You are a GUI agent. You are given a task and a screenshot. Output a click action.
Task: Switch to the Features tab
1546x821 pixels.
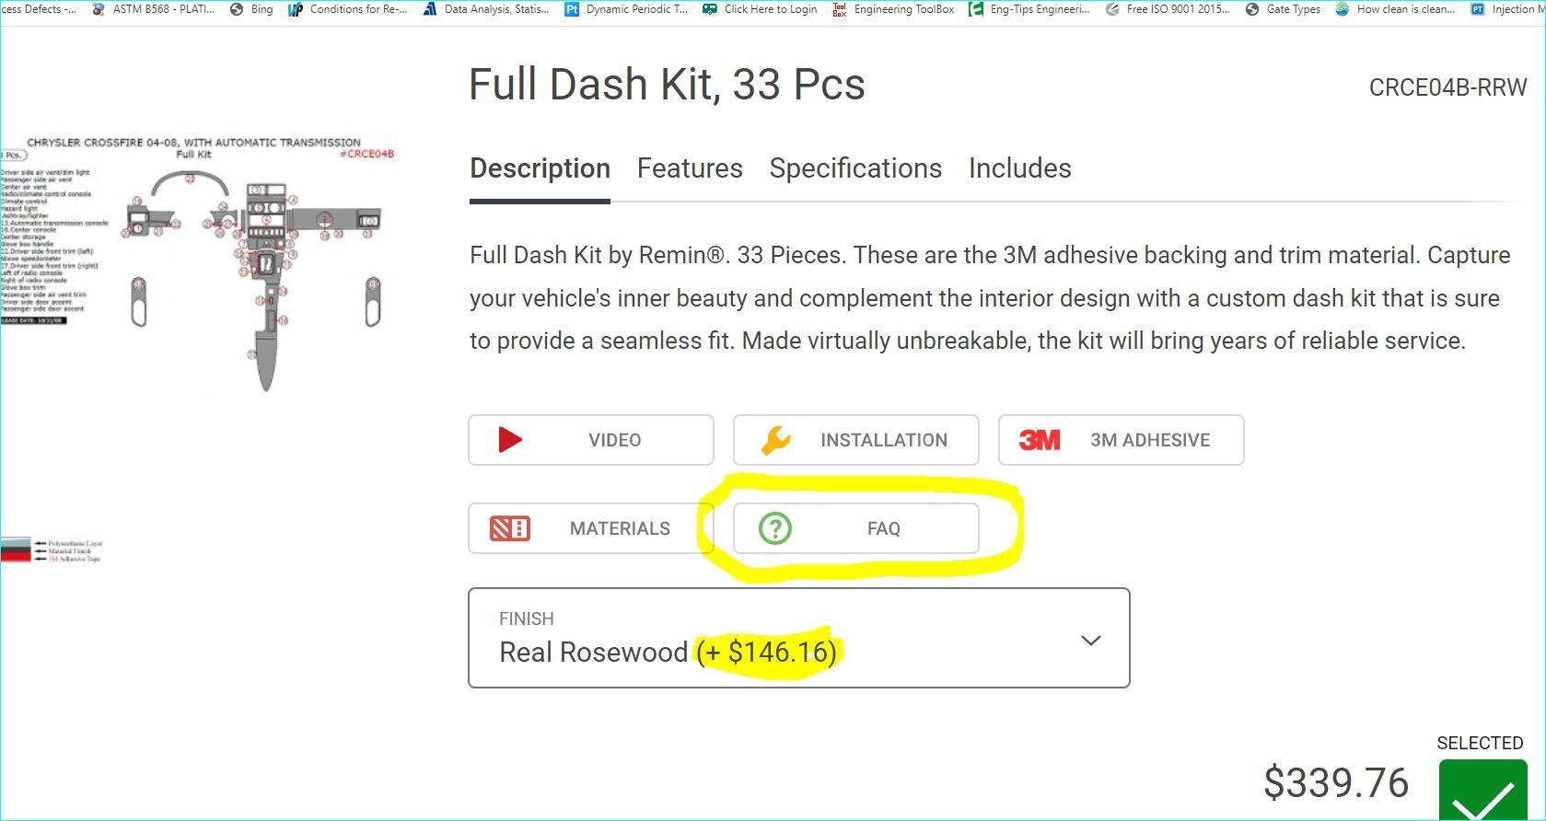(x=690, y=168)
